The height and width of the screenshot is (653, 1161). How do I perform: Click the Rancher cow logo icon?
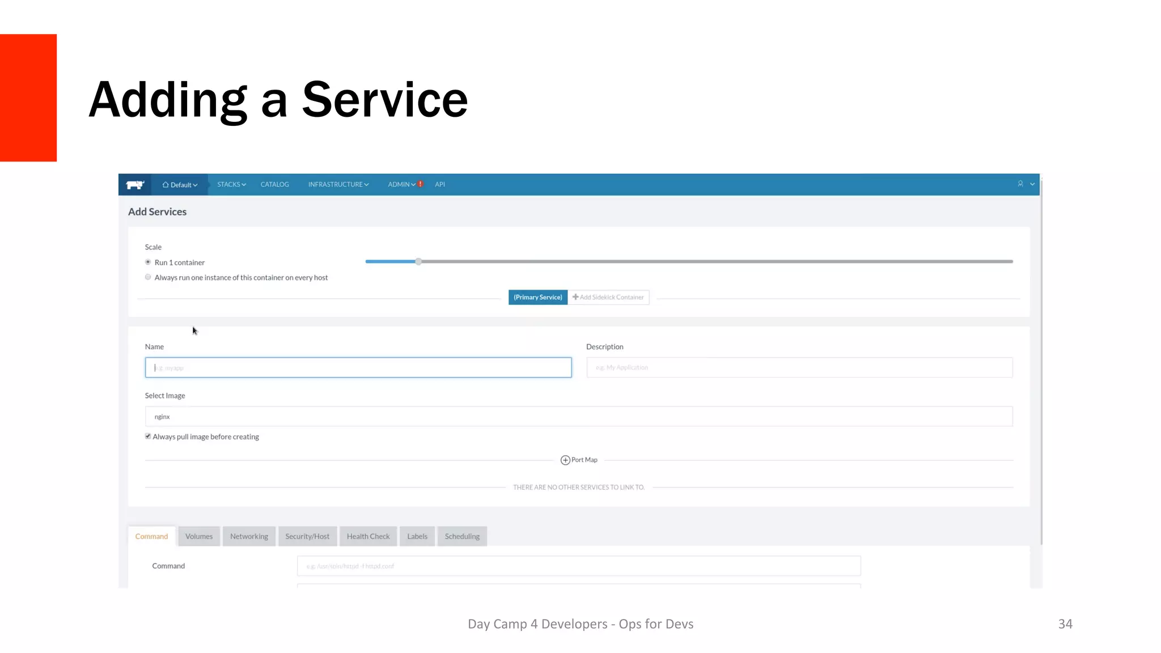click(135, 185)
